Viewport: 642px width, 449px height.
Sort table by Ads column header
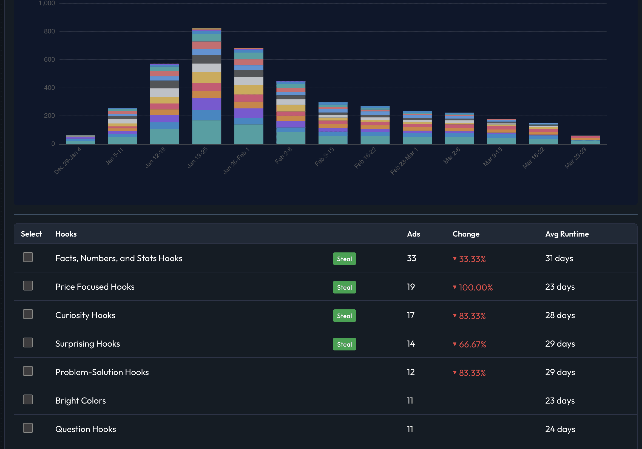(413, 234)
